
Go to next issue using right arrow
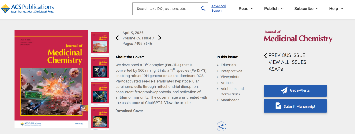[x=160, y=38]
